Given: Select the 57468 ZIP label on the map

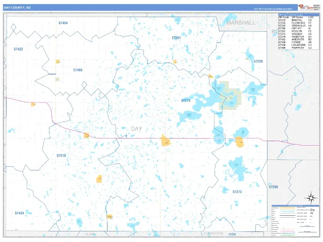Looking at the screenshot, I should 78,70.
